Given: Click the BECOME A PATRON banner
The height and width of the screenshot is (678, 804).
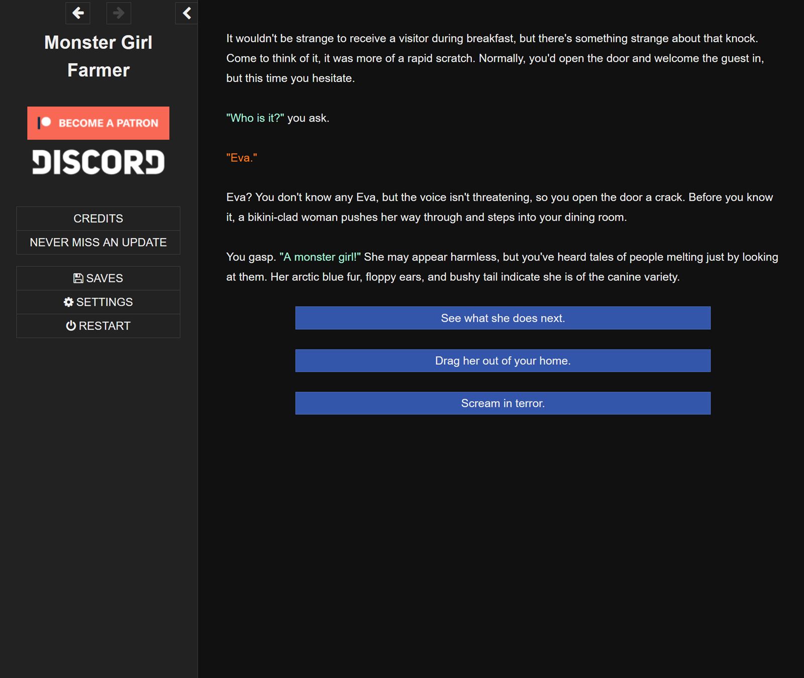Looking at the screenshot, I should click(98, 123).
